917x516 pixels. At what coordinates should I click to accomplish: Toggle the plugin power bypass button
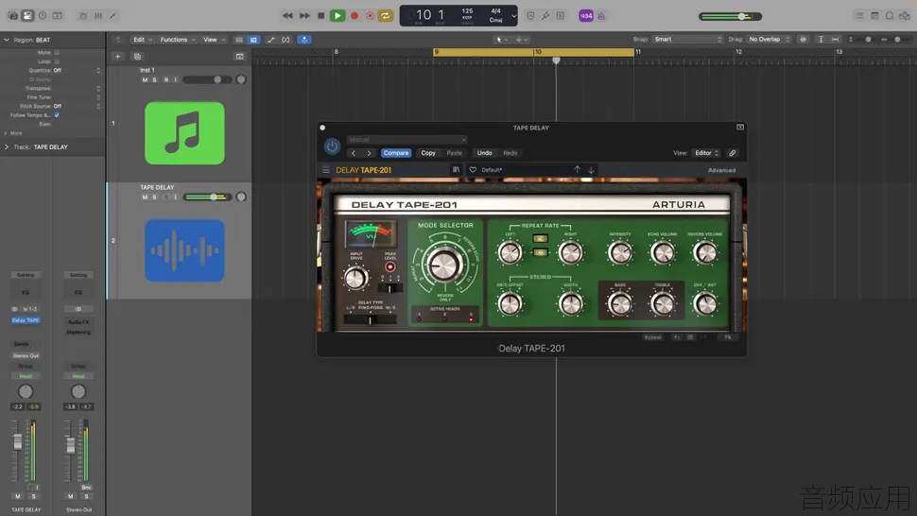[x=332, y=146]
